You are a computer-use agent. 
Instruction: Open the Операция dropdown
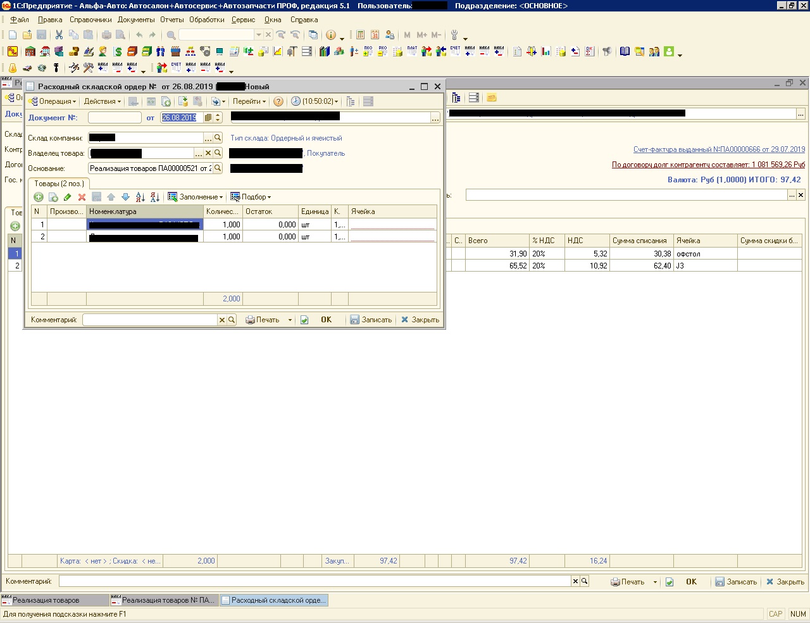(53, 101)
